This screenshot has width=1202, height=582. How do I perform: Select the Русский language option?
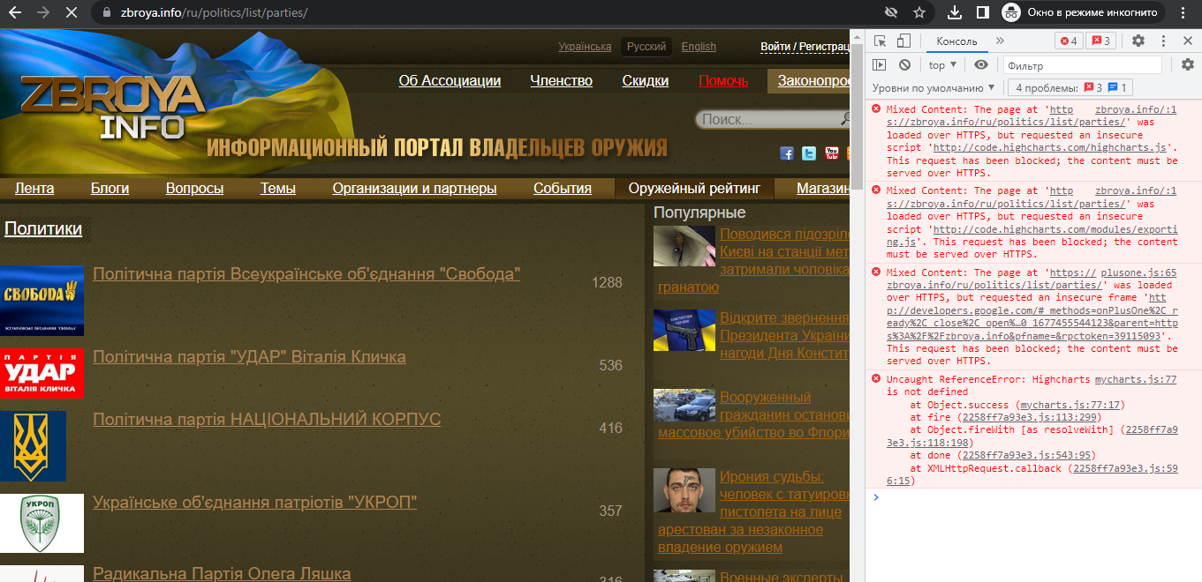[x=646, y=47]
